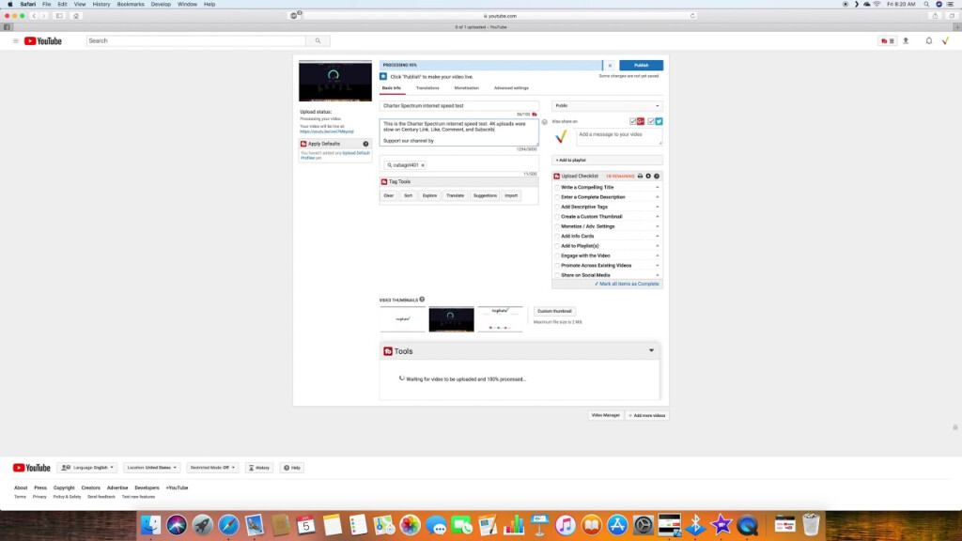Open Video Thumbnails help question mark
This screenshot has width=962, height=541.
[x=422, y=300]
